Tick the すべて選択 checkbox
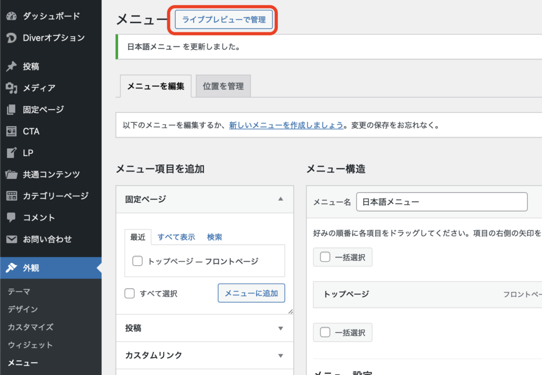 coord(130,293)
